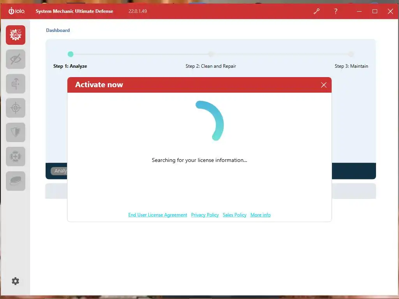The width and height of the screenshot is (399, 299).
Task: Click Step 1: Analyze label
Action: 70,66
